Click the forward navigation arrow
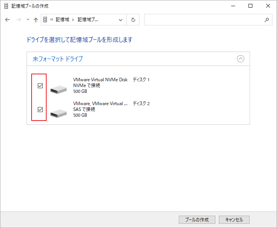Image resolution: width=277 pixels, height=228 pixels. (18, 20)
